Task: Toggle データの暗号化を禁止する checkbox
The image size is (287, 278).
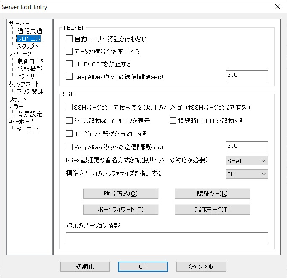Action: tap(69, 51)
